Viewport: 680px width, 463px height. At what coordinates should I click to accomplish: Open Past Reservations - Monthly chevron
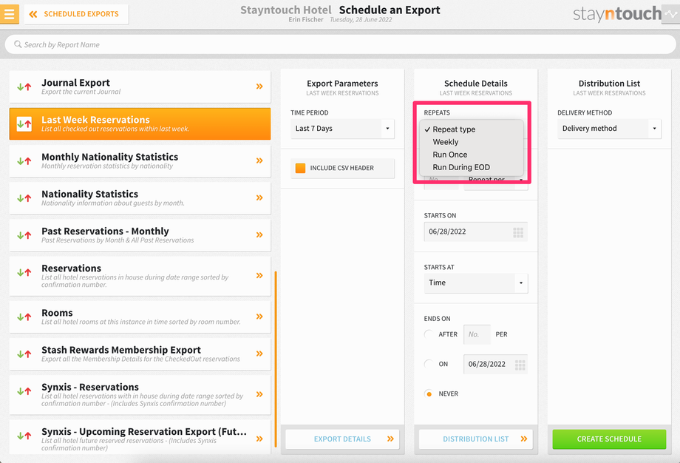click(x=259, y=234)
